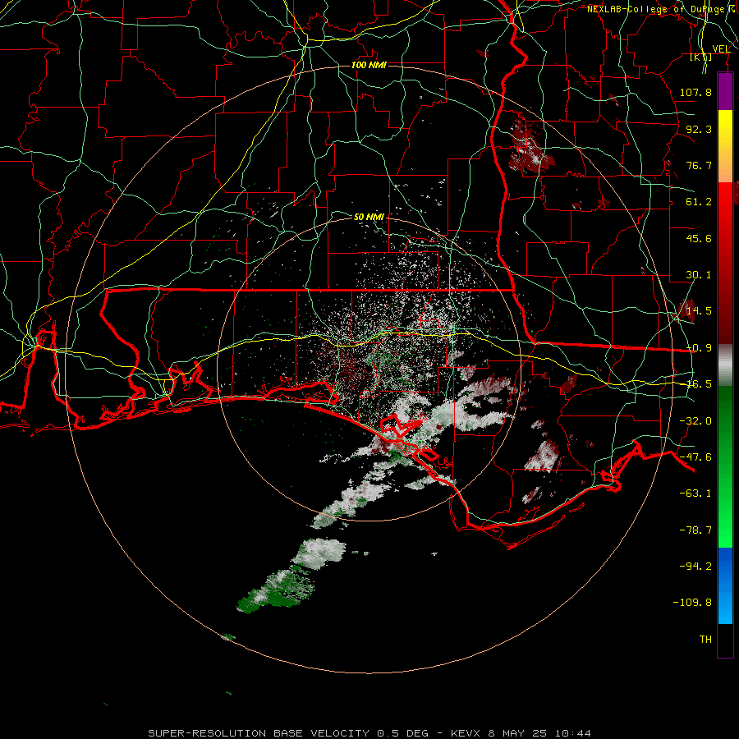Click the TH threshold label

coord(705,640)
